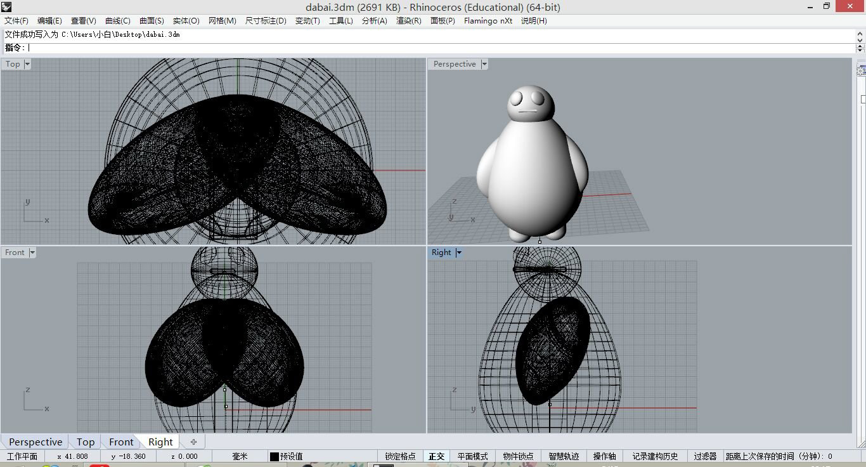This screenshot has height=467, width=866.
Task: Toggle 记录建构历史 history recording
Action: pyautogui.click(x=655, y=456)
